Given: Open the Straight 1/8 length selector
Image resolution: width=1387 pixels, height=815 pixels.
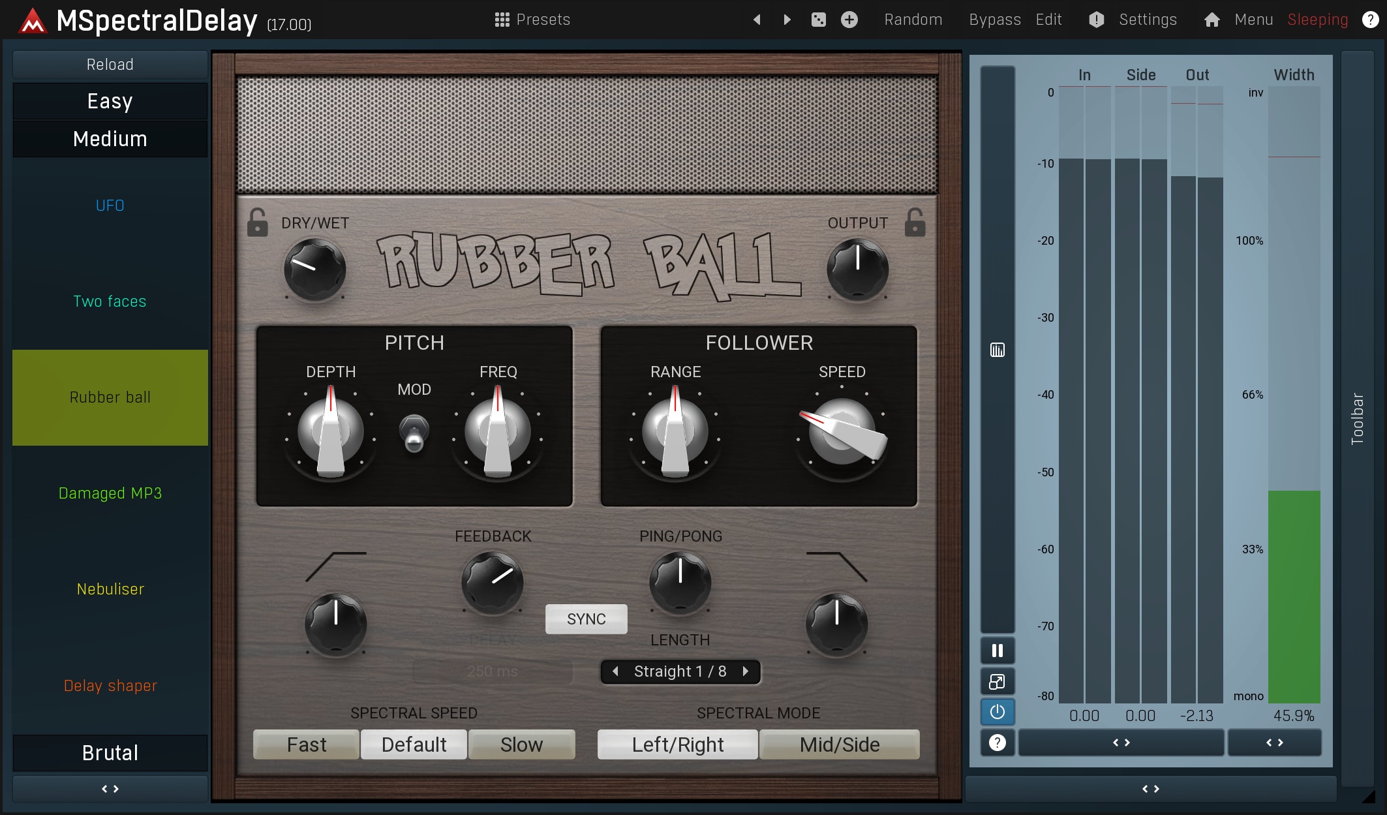Looking at the screenshot, I should click(680, 671).
